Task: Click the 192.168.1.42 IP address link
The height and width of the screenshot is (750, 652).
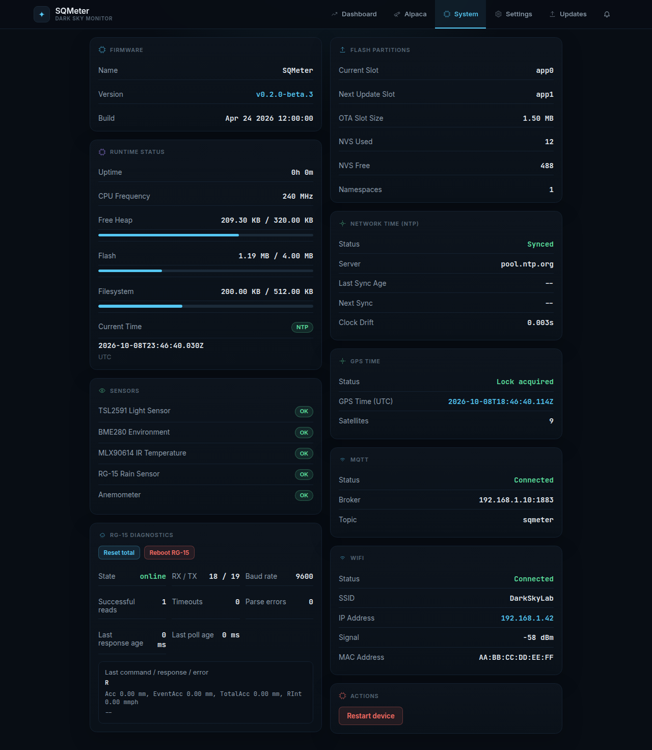Action: point(527,618)
